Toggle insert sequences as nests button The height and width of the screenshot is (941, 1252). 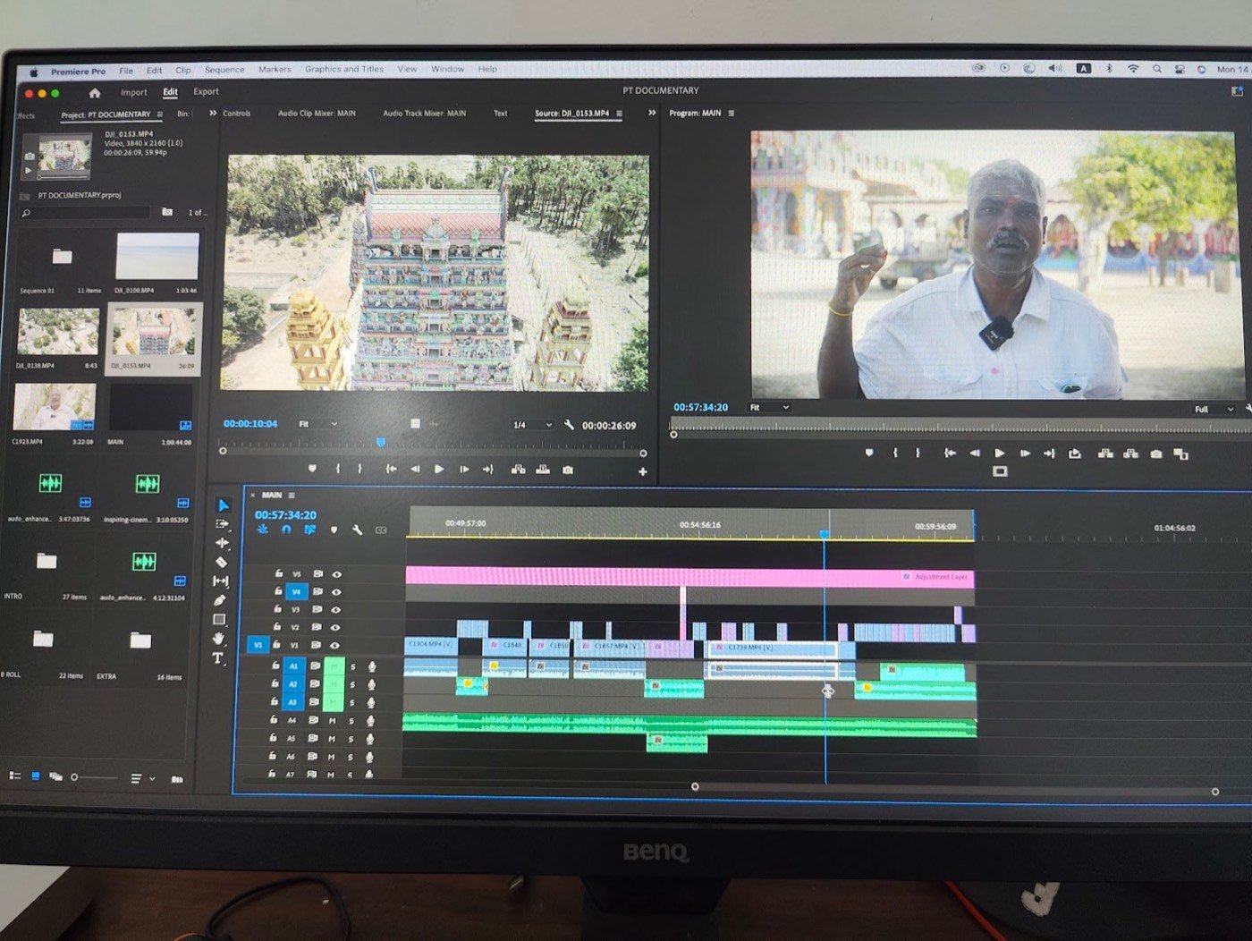coord(263,530)
